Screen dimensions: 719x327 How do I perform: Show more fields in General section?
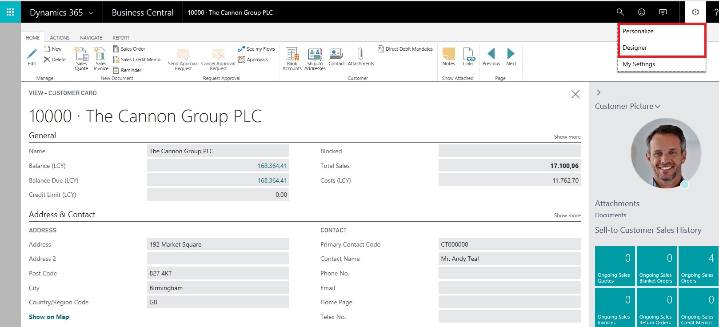point(567,137)
